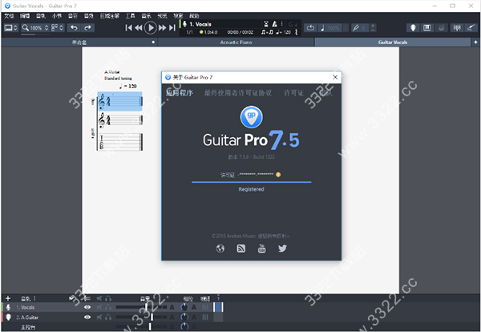Select the first untitled document tab

(79, 43)
